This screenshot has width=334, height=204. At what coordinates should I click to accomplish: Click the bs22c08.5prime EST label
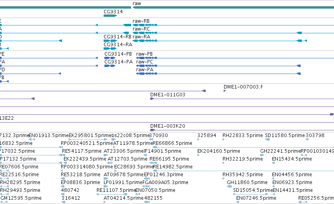point(130,135)
